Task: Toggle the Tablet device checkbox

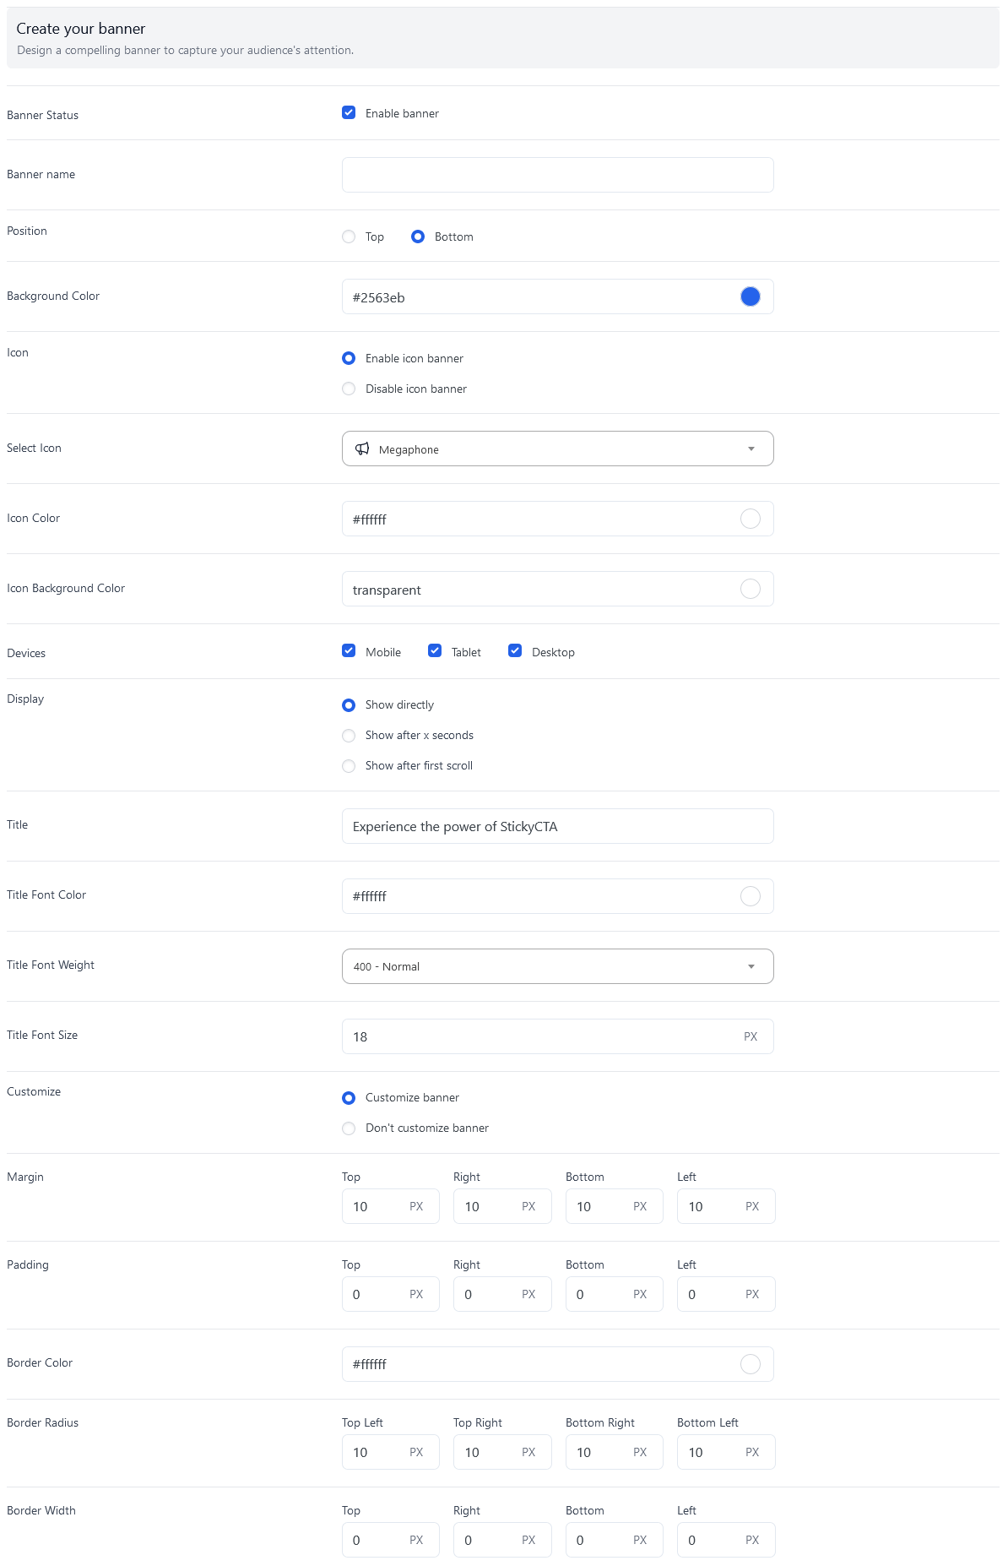Action: point(435,650)
